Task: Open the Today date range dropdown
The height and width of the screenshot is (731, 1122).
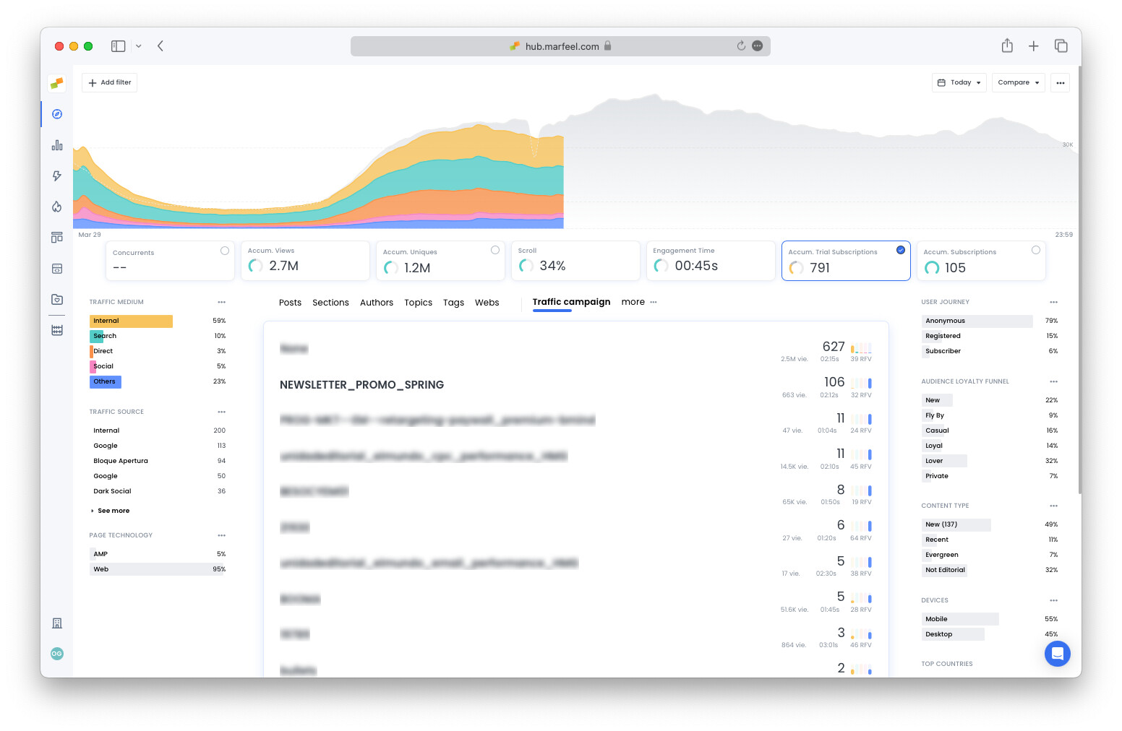Action: 959,82
